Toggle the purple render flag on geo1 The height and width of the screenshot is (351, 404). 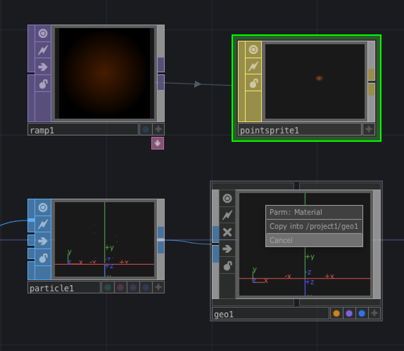click(349, 313)
